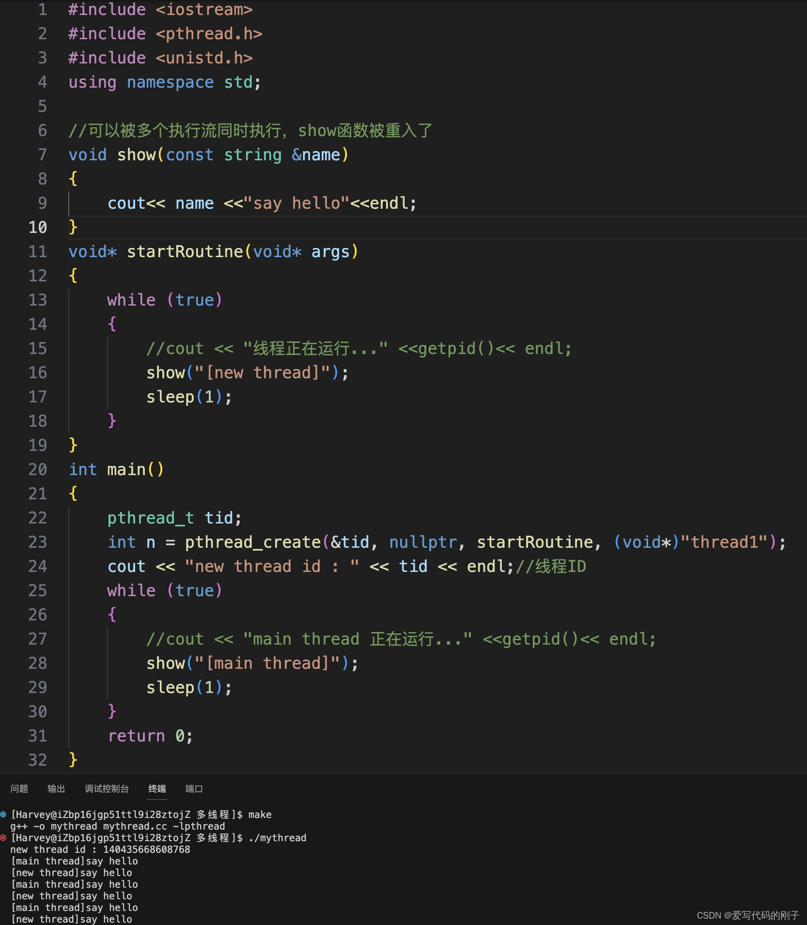Click the 'args' parameter on line 11
This screenshot has height=925, width=807.
pyautogui.click(x=330, y=251)
